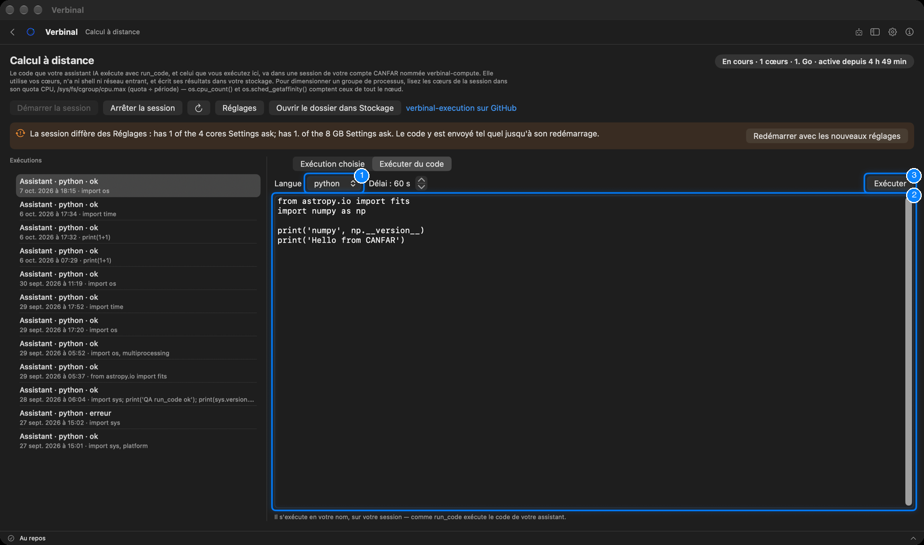Image resolution: width=924 pixels, height=545 pixels.
Task: Stop the session with Arrêter la session
Action: [x=143, y=108]
